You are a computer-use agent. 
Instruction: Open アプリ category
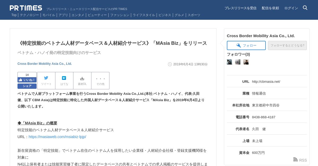pos(63,15)
